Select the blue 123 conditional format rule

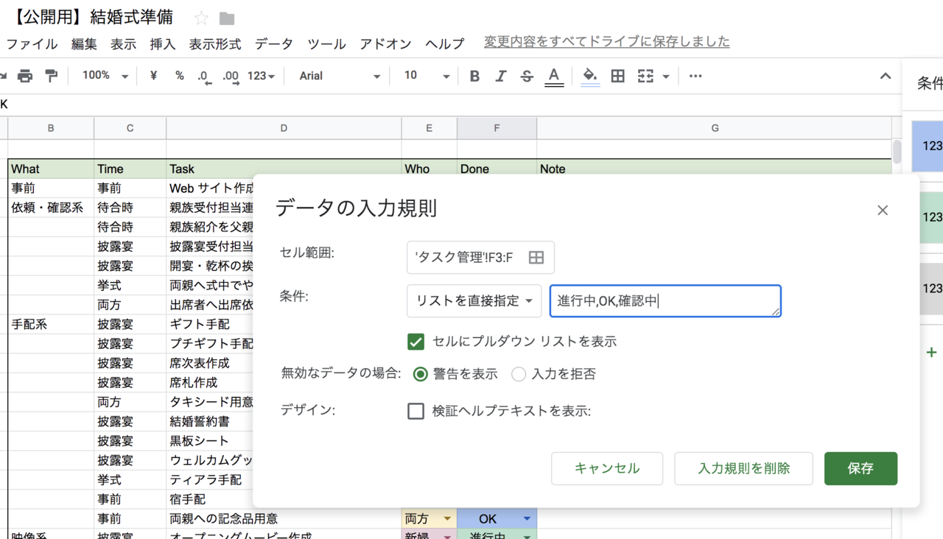[x=930, y=147]
